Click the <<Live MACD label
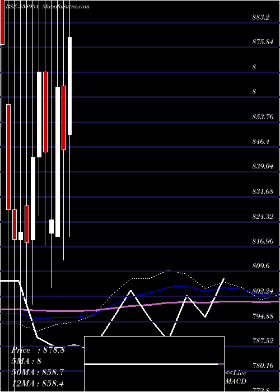The height and width of the screenshot is (392, 280). click(x=236, y=377)
